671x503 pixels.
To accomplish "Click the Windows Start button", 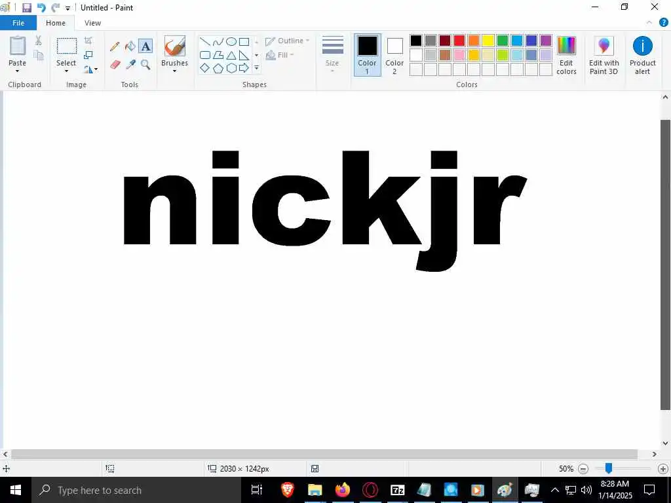I will tap(16, 490).
